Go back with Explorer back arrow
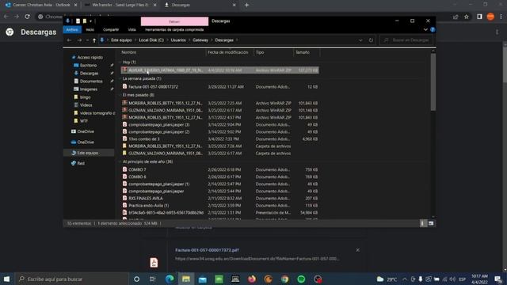507x285 pixels. (69, 40)
